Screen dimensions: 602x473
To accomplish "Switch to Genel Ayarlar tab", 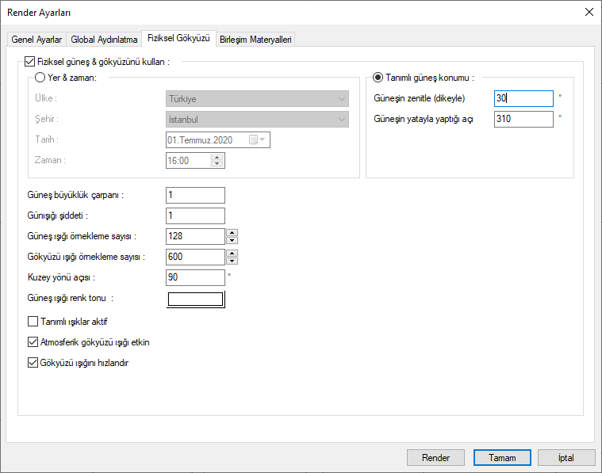I will point(37,40).
